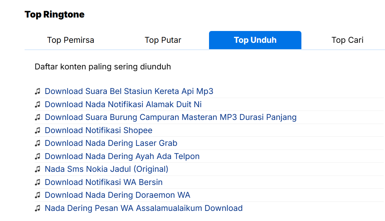Open Download Nada Dering Doraemon WA link
385x221 pixels.
(x=117, y=195)
